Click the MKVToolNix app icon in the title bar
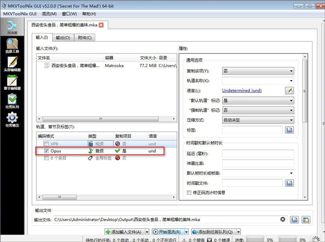Viewport: 325px width, 242px height. [x=4, y=5]
